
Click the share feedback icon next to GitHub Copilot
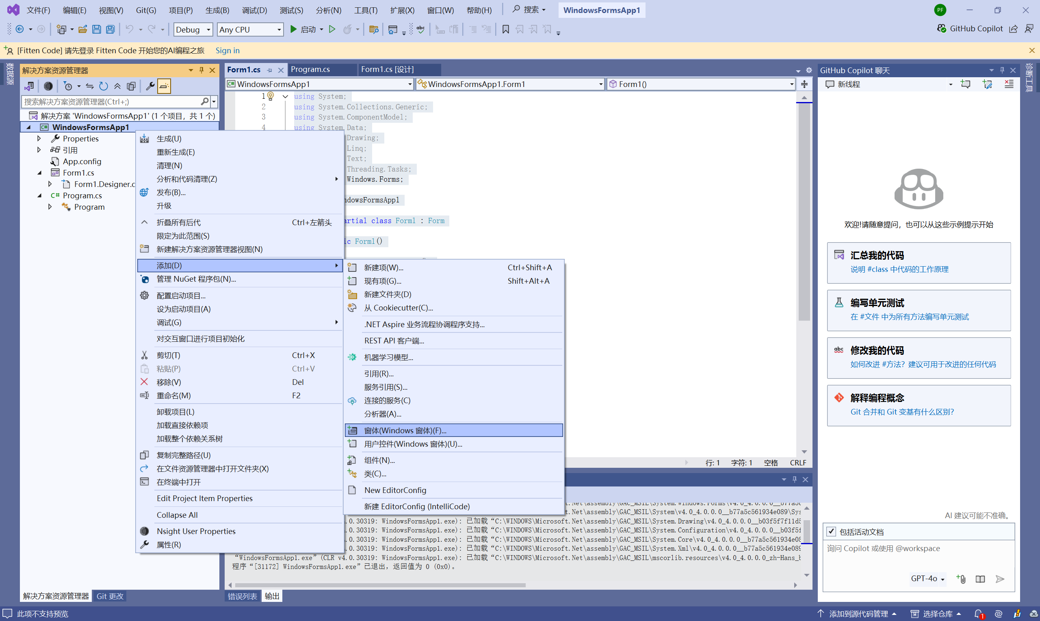[x=1013, y=29]
